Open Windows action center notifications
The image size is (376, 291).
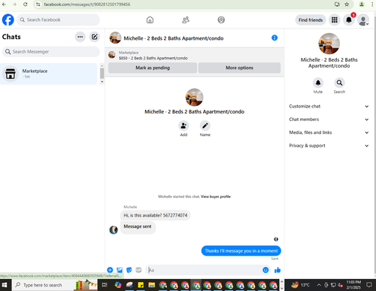click(x=369, y=285)
